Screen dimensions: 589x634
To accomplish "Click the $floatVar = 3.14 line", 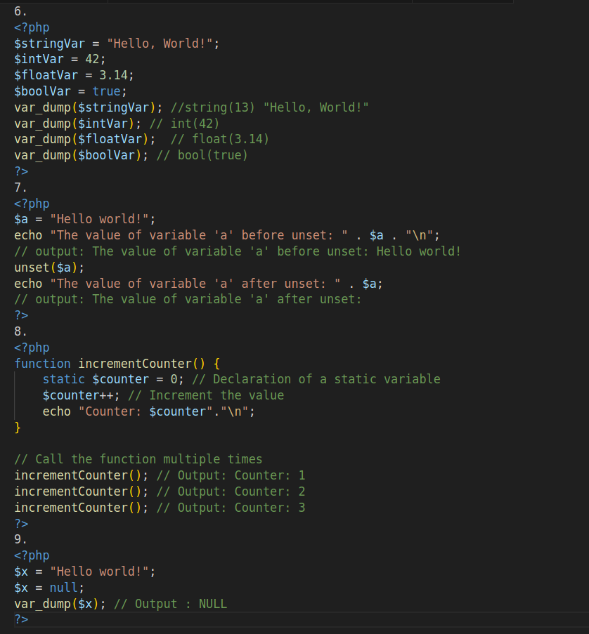I will click(x=74, y=75).
